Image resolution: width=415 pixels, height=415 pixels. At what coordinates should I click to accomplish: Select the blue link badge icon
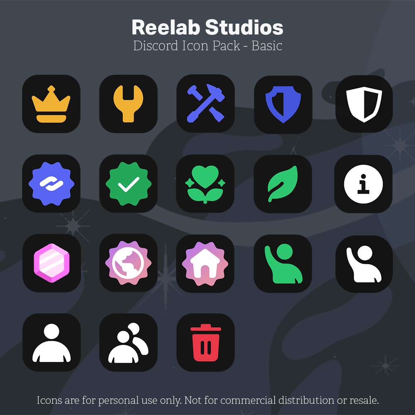[x=51, y=184]
